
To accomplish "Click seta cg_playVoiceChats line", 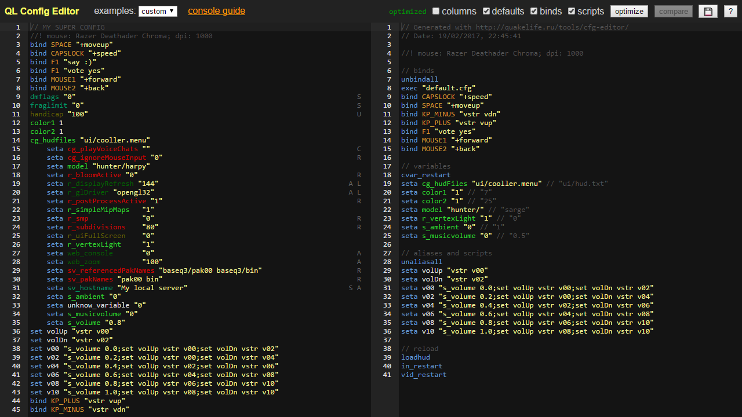I will point(99,149).
